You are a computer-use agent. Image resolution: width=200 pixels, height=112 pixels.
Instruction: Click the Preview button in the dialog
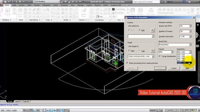(x=132, y=68)
